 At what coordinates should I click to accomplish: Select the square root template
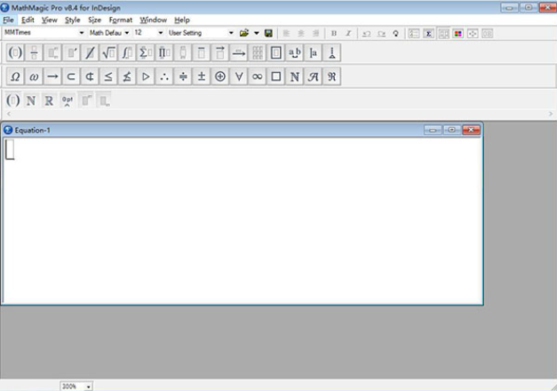108,53
